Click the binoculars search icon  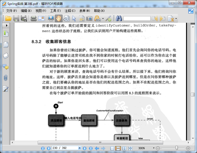pos(119,18)
